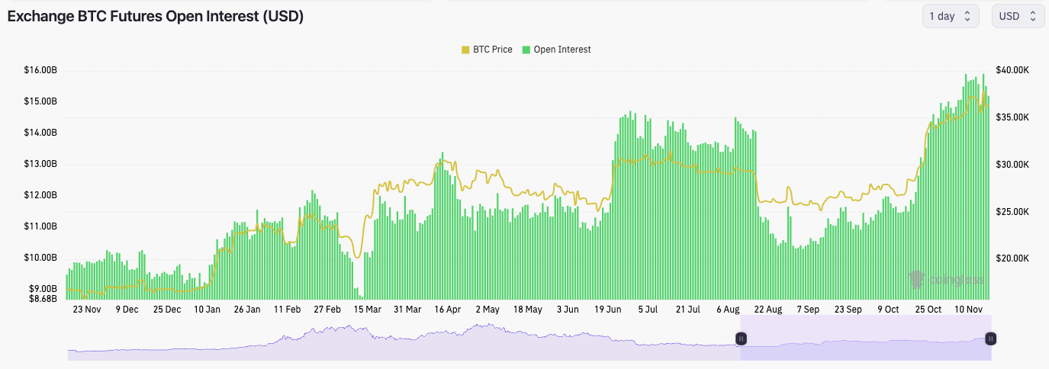Click the green Open Interest legend swatch

tap(526, 50)
